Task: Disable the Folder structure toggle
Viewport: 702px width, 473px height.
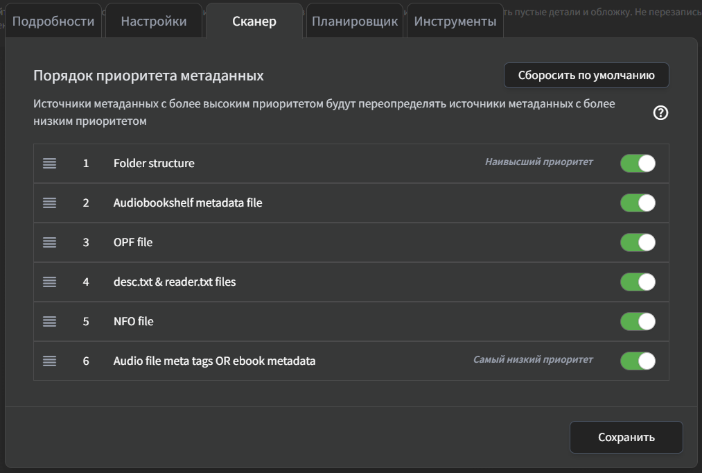Action: [x=638, y=164]
